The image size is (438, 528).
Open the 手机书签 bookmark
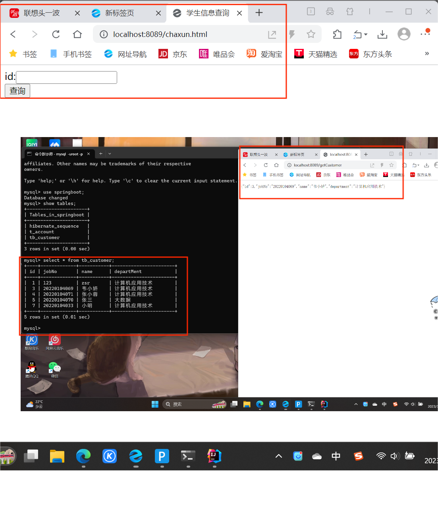coord(71,54)
